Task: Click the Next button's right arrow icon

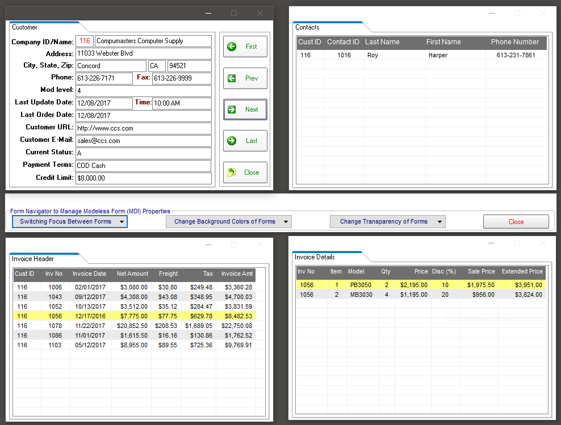Action: pyautogui.click(x=232, y=110)
